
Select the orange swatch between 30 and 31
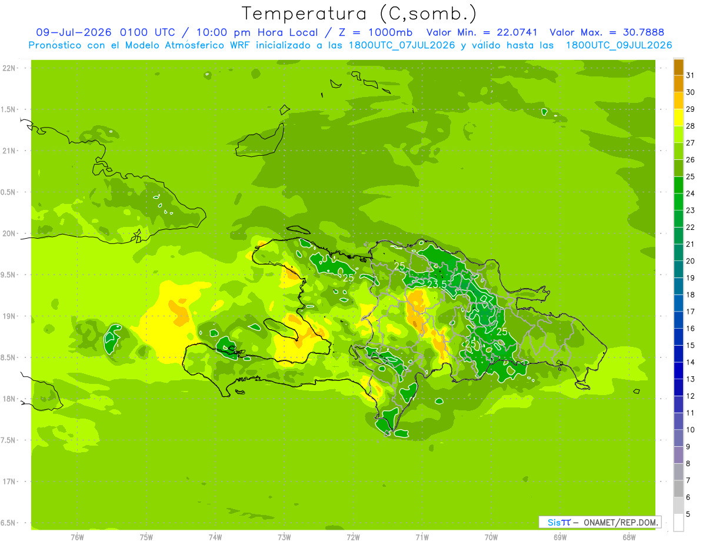678,84
